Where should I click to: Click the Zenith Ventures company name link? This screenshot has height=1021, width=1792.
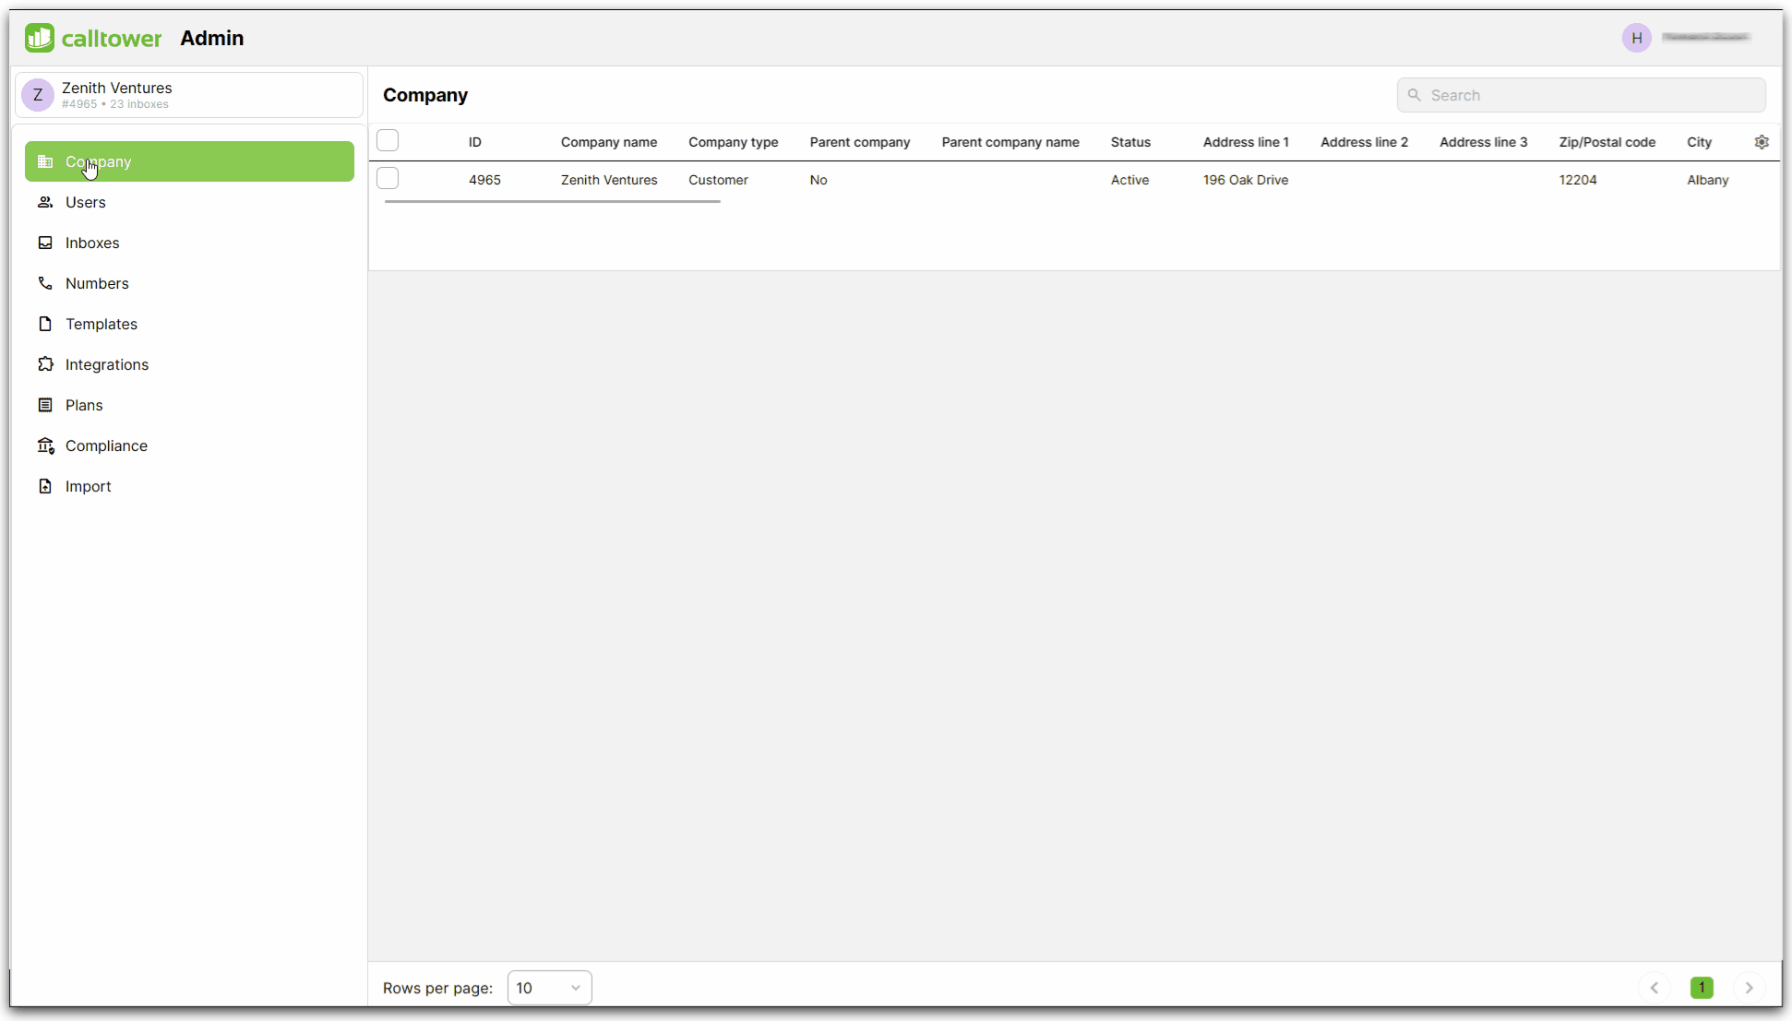(608, 180)
